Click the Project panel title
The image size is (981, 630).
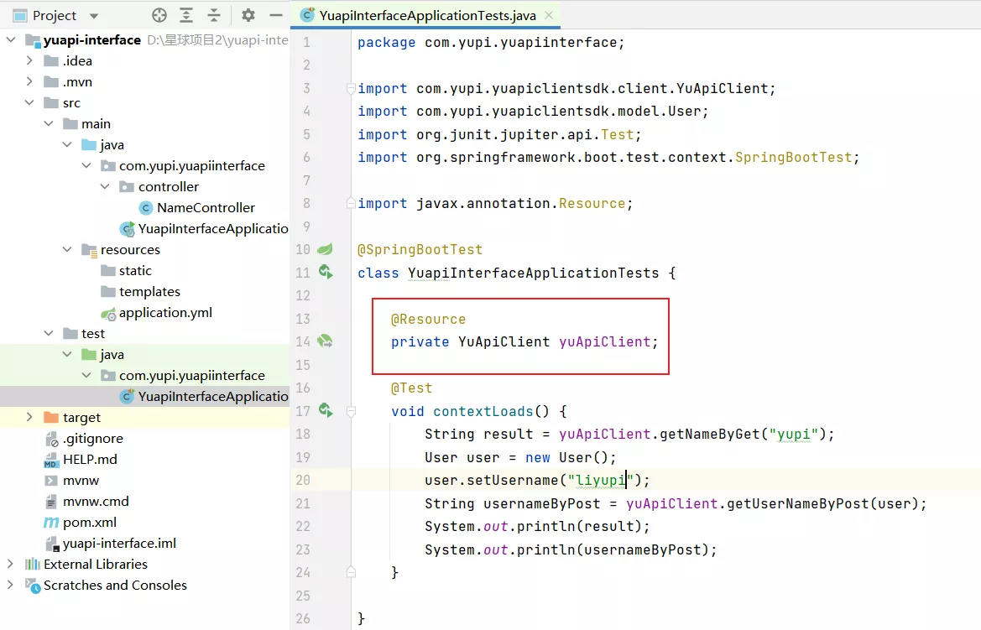tap(55, 16)
